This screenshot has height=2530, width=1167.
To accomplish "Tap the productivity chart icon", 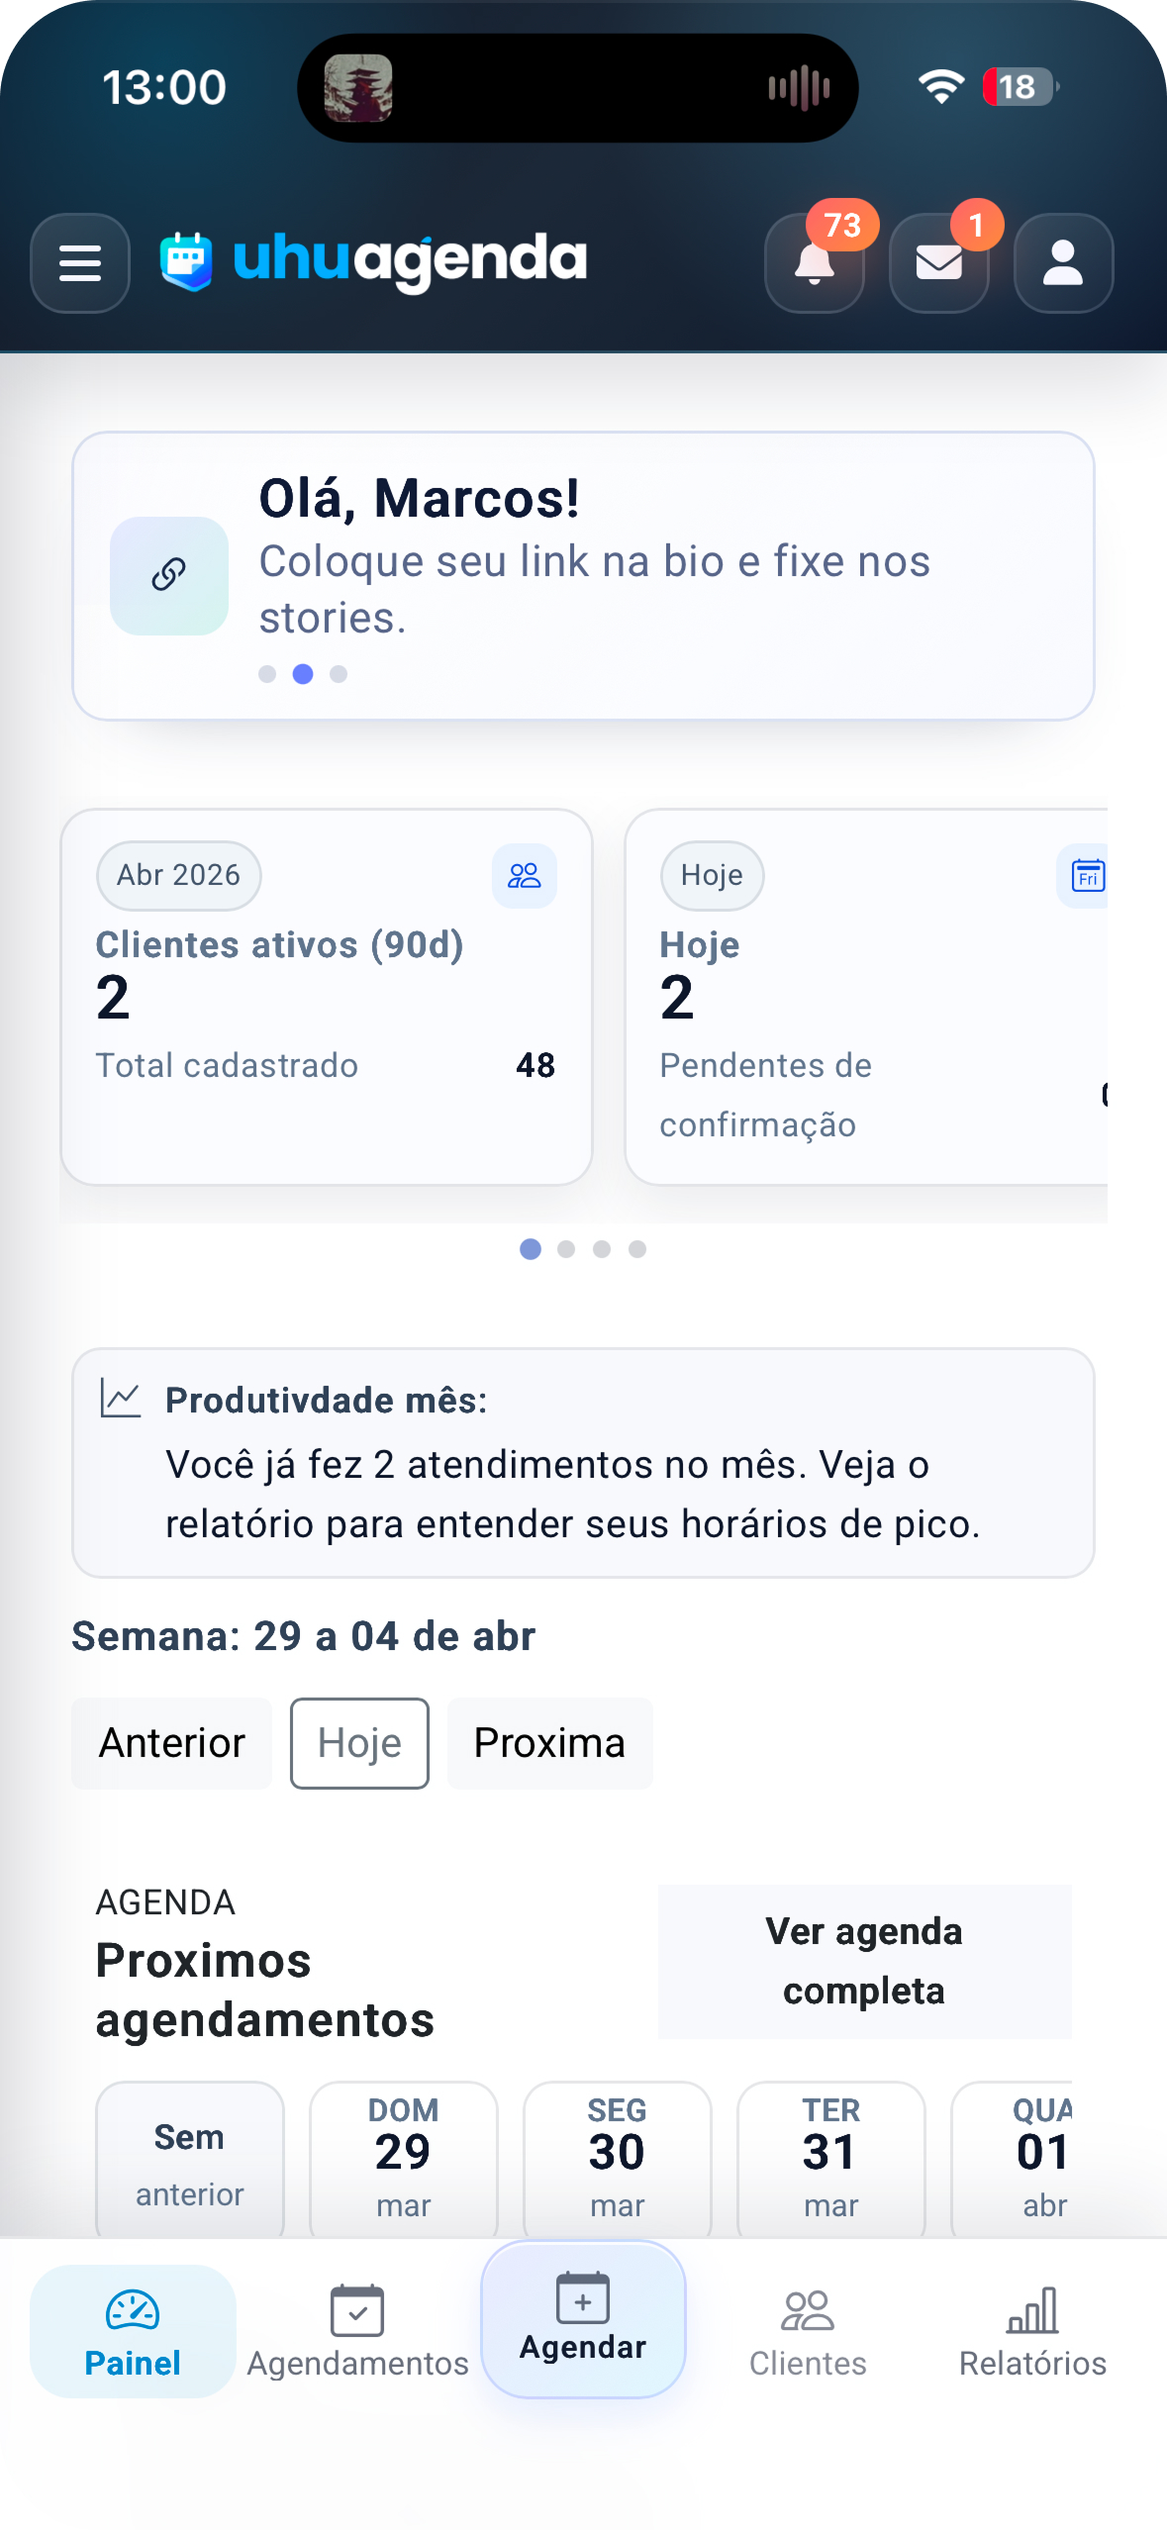I will [121, 1399].
